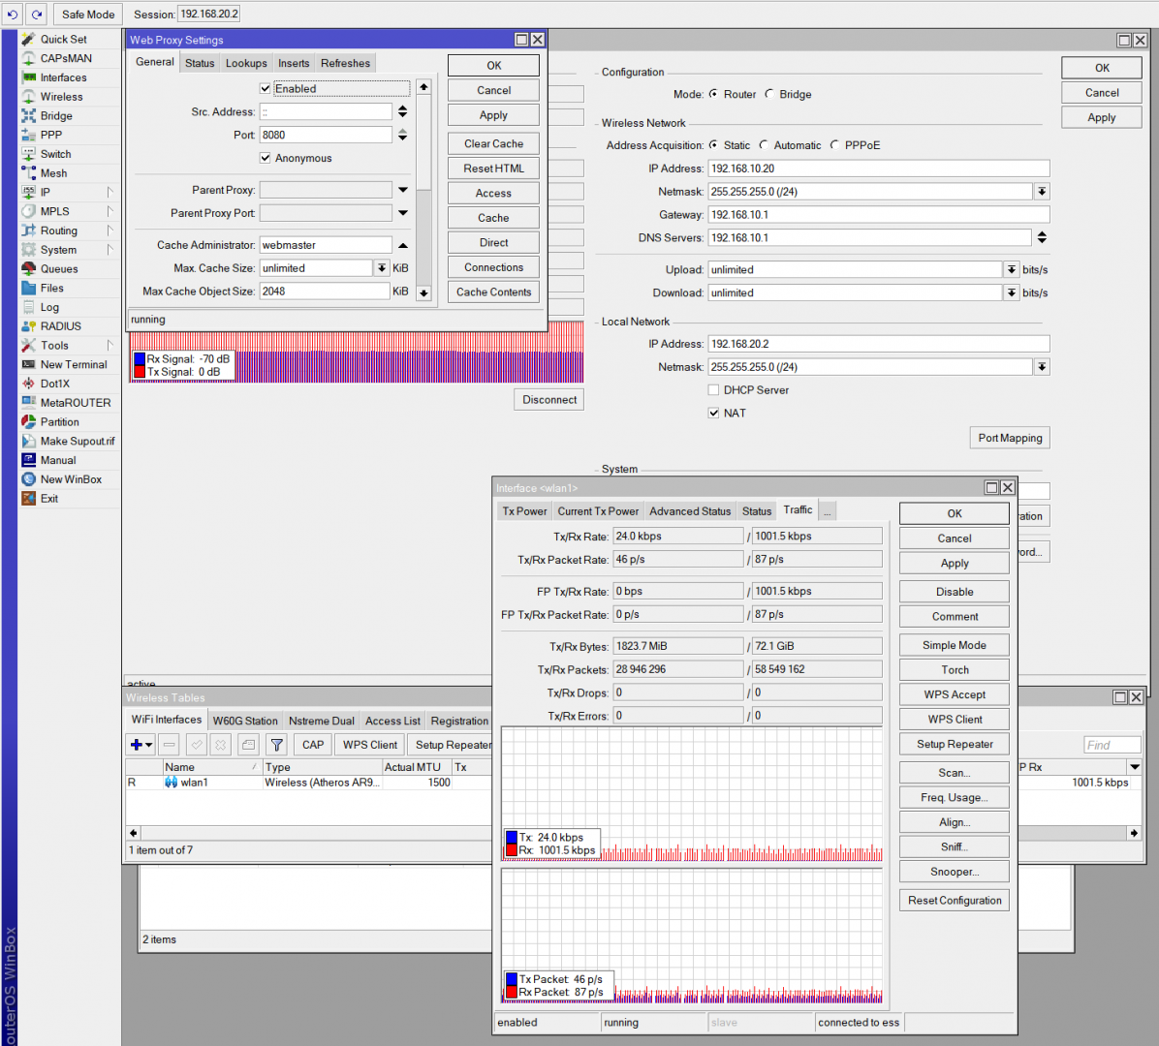Image resolution: width=1159 pixels, height=1046 pixels.
Task: Open Quick Set from the sidebar
Action: point(63,40)
